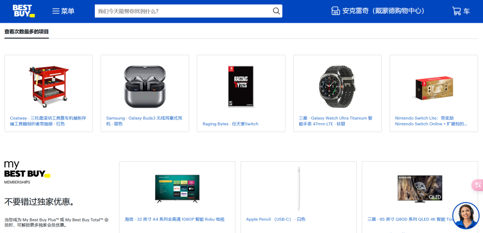Click the my Best Buy Memberships logo

coord(27,172)
